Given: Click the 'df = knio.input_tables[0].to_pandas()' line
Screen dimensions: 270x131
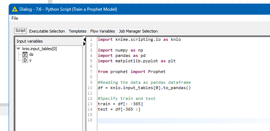Looking at the screenshot, I should pyautogui.click(x=144, y=88).
